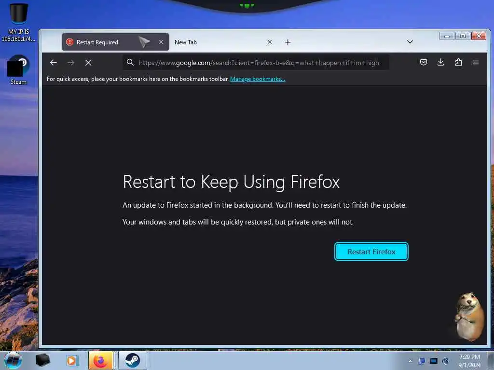The width and height of the screenshot is (494, 370).
Task: Click the Steam taskbar button
Action: [133, 360]
